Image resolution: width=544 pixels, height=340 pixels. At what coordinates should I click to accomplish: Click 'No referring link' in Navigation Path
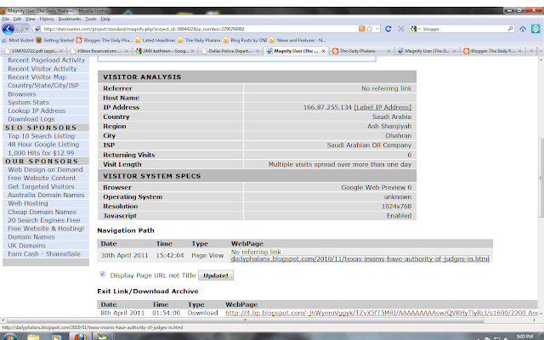[x=256, y=252]
